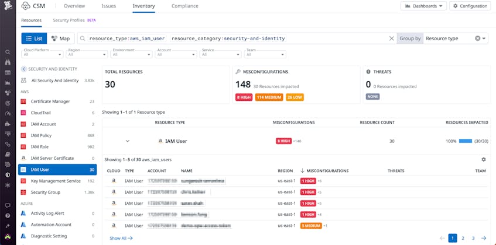Click the 8 HIGH summary badge
The width and height of the screenshot is (496, 245).
click(x=244, y=97)
